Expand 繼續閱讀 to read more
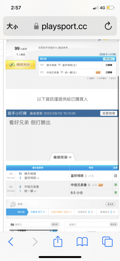The width and height of the screenshot is (120, 261). [62, 157]
